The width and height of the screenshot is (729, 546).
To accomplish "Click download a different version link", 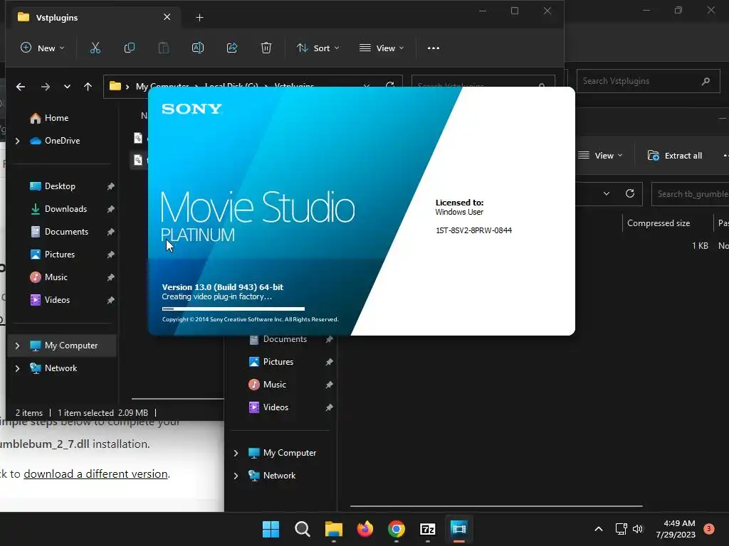I will click(96, 473).
